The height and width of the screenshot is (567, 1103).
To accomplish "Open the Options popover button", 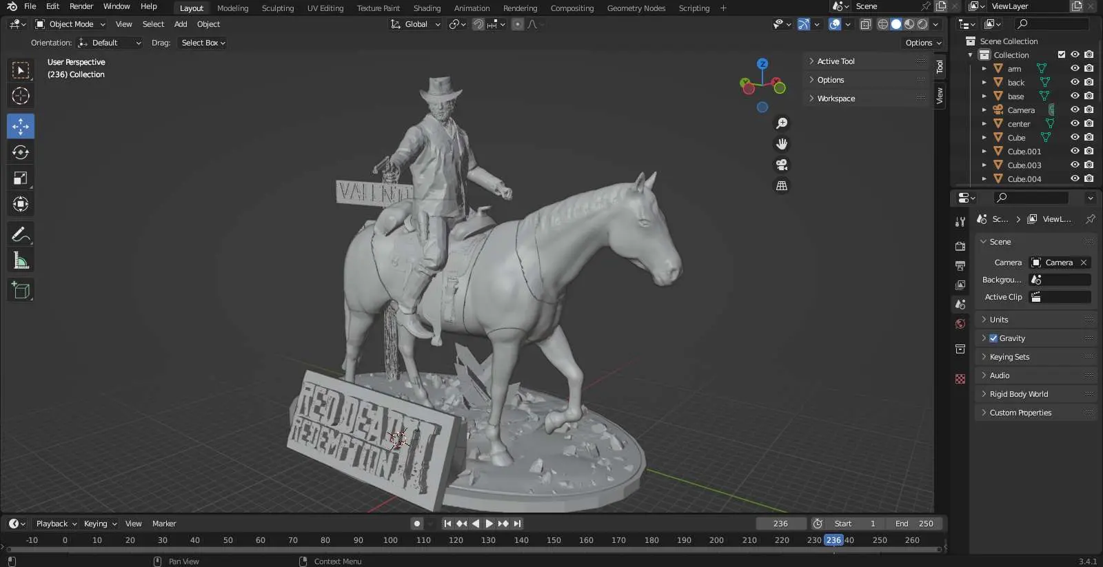I will [x=923, y=43].
